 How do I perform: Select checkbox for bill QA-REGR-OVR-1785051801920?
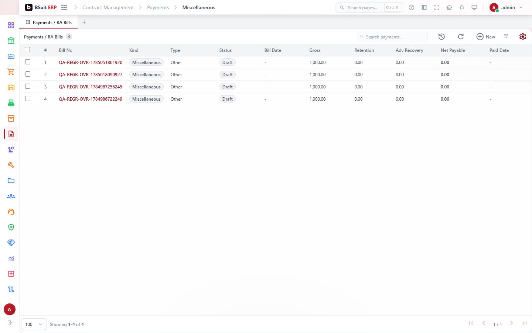click(x=28, y=62)
